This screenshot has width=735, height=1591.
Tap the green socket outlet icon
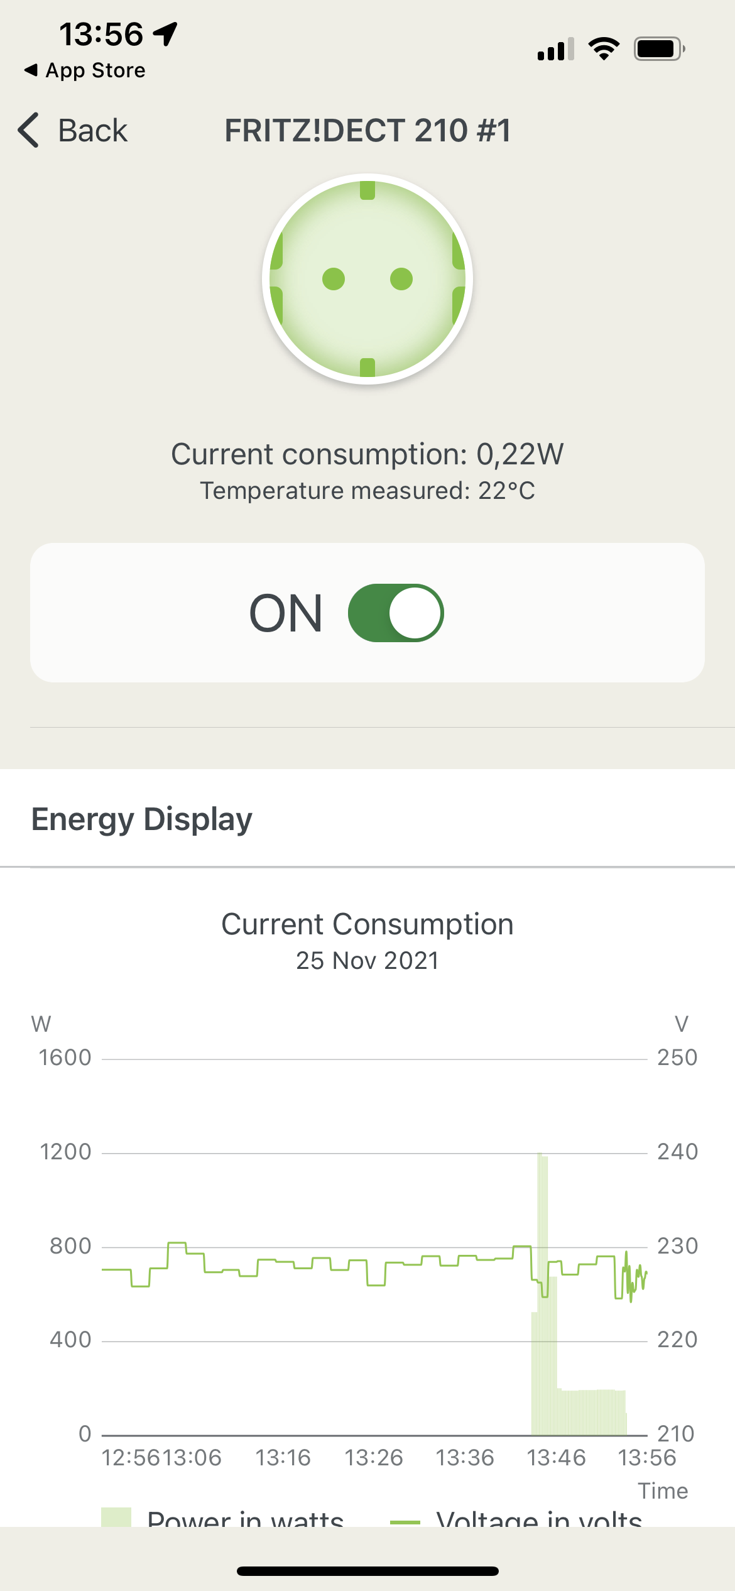click(367, 278)
